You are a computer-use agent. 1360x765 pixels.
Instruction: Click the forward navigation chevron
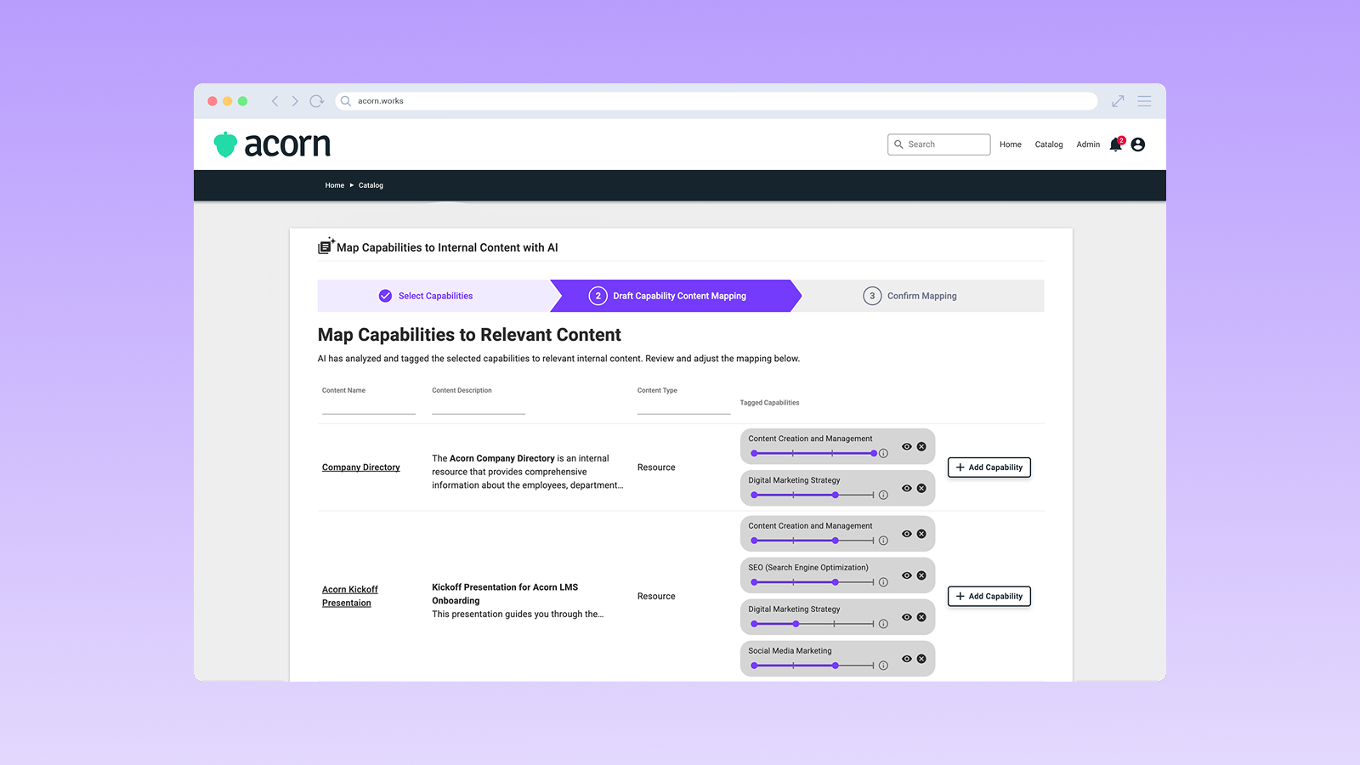[294, 100]
